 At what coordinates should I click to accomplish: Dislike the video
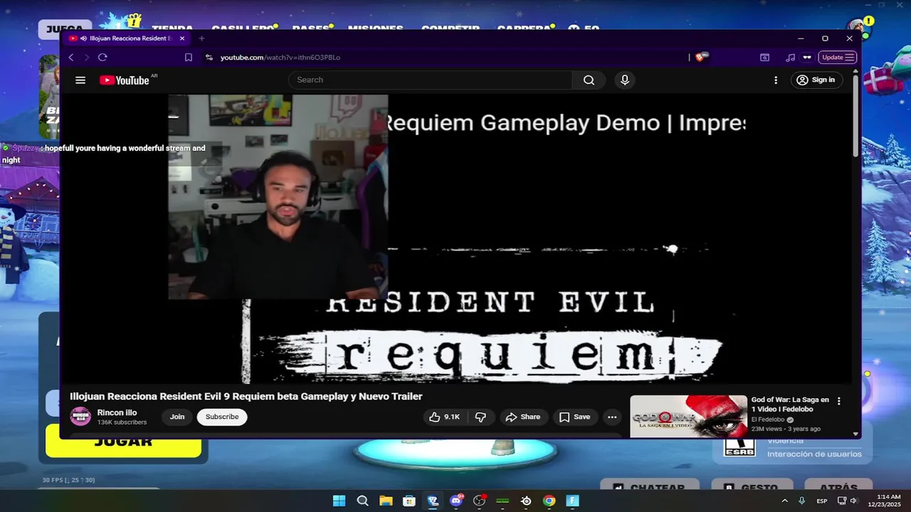[x=480, y=417]
